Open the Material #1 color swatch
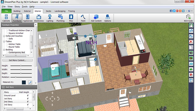 [x=24, y=82]
